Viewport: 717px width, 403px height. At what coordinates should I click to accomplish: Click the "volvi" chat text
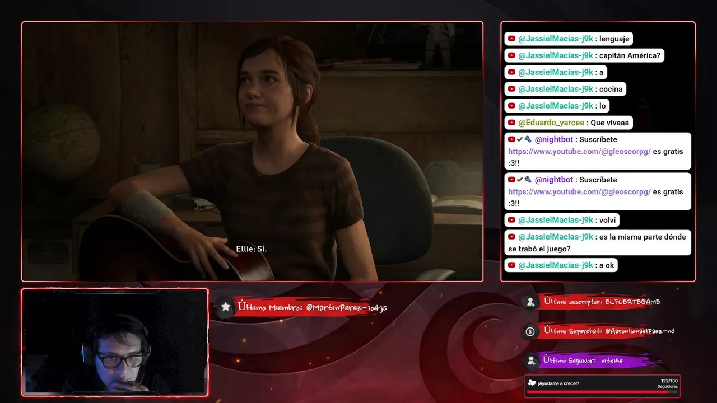pyautogui.click(x=608, y=220)
